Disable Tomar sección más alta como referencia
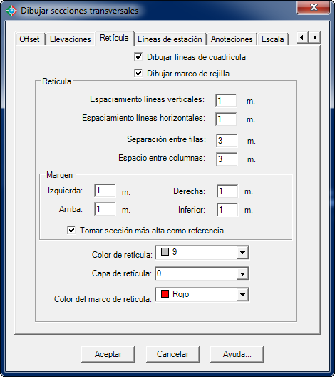Image resolution: width=335 pixels, height=377 pixels. tap(71, 231)
